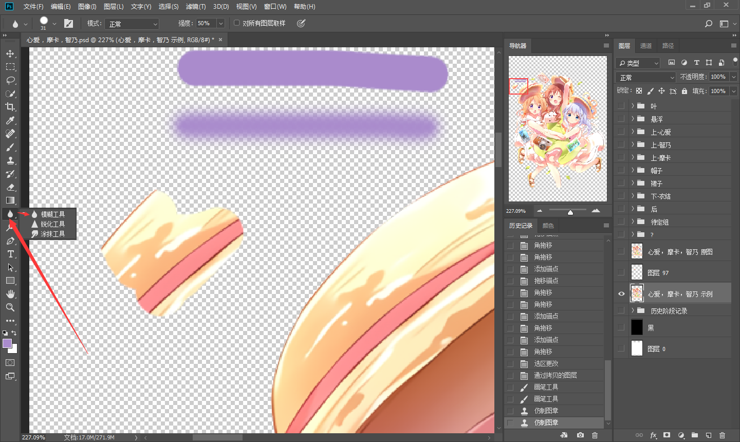Select the 通过拷贝的图层 history state

click(554, 375)
